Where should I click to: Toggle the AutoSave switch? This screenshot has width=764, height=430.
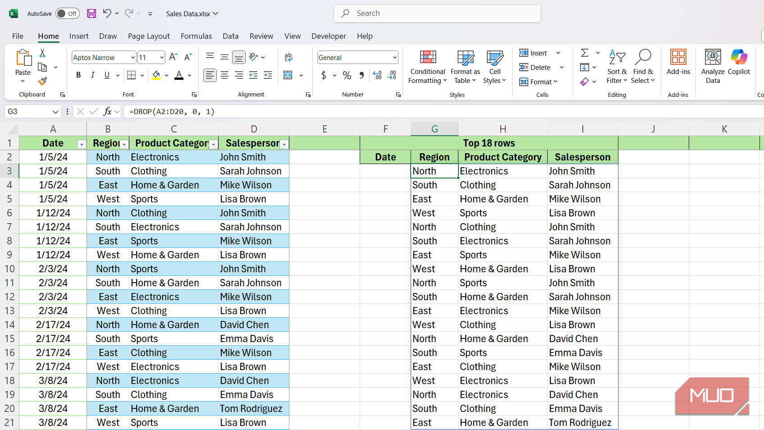click(68, 14)
